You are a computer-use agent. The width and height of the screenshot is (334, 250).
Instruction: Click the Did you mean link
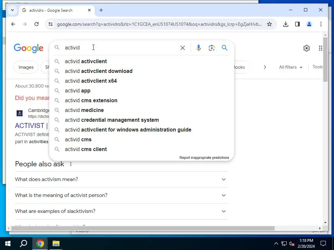pyautogui.click(x=32, y=98)
